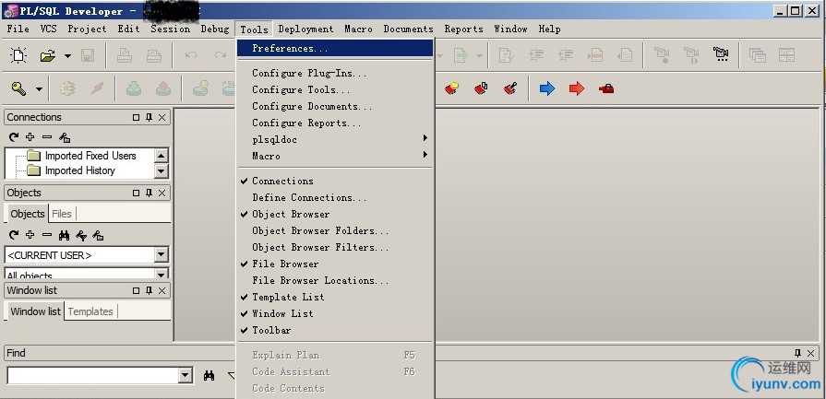This screenshot has height=399, width=826.
Task: Switch to the Templates tab
Action: (90, 311)
